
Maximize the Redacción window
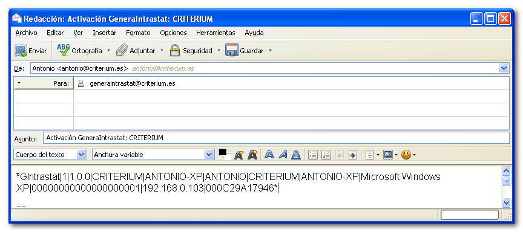490,19
